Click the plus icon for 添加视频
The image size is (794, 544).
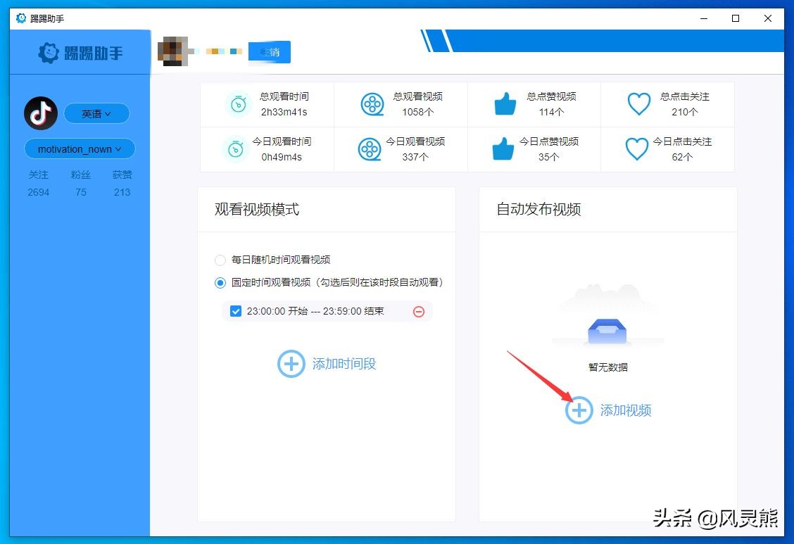pyautogui.click(x=578, y=410)
